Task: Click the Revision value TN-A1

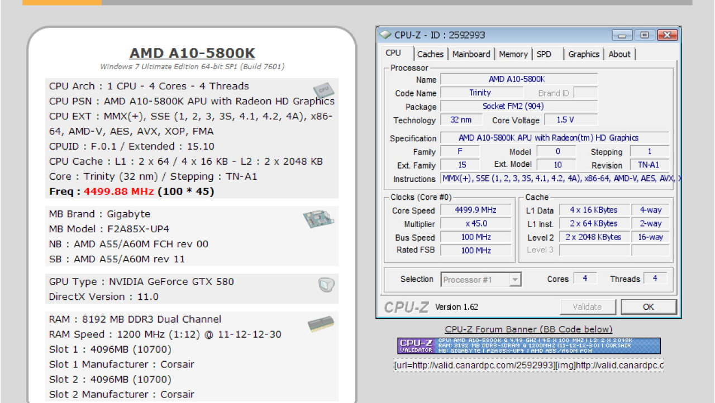Action: pos(650,165)
